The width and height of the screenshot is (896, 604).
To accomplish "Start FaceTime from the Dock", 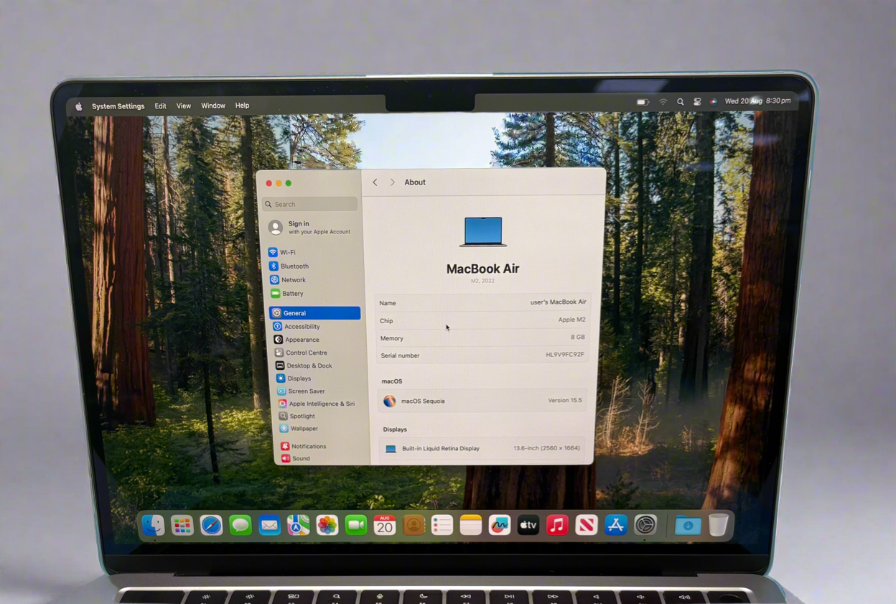I will (356, 526).
